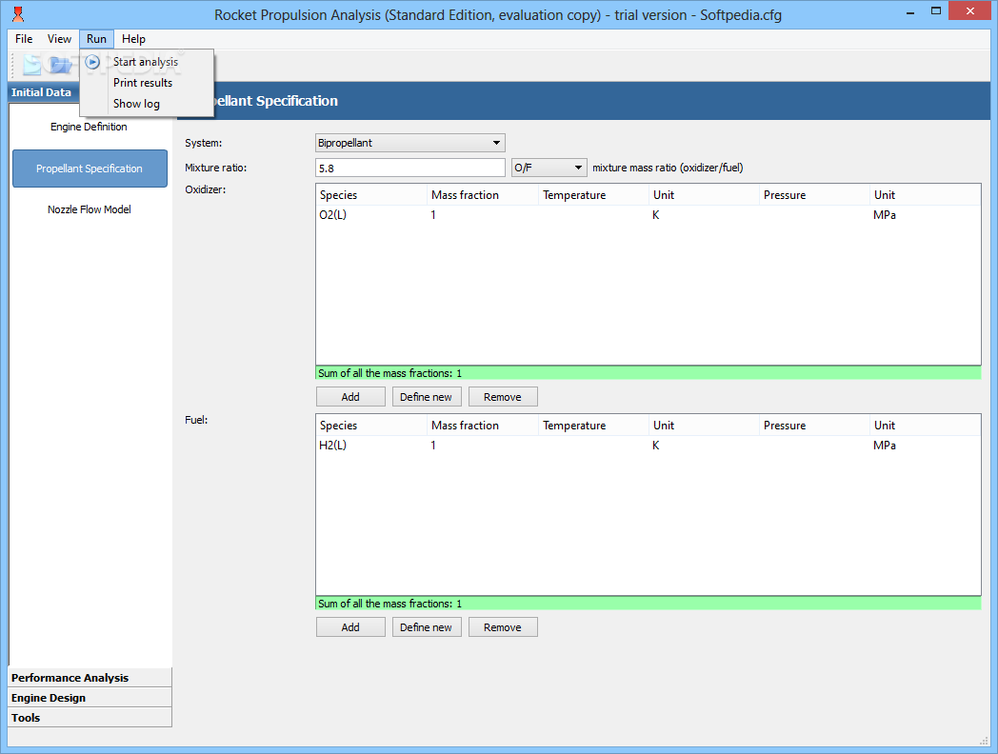The image size is (998, 754).
Task: Click Add button under Fuel table
Action: (350, 627)
